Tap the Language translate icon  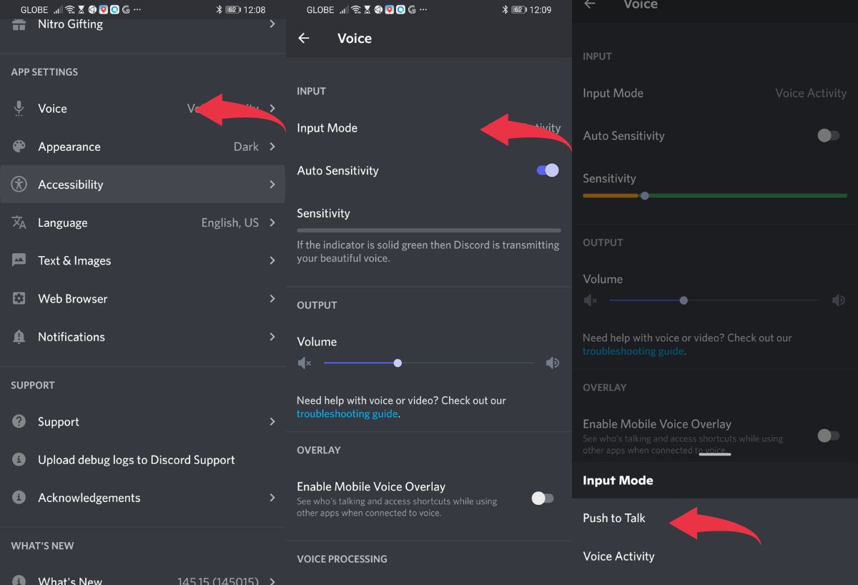(19, 222)
